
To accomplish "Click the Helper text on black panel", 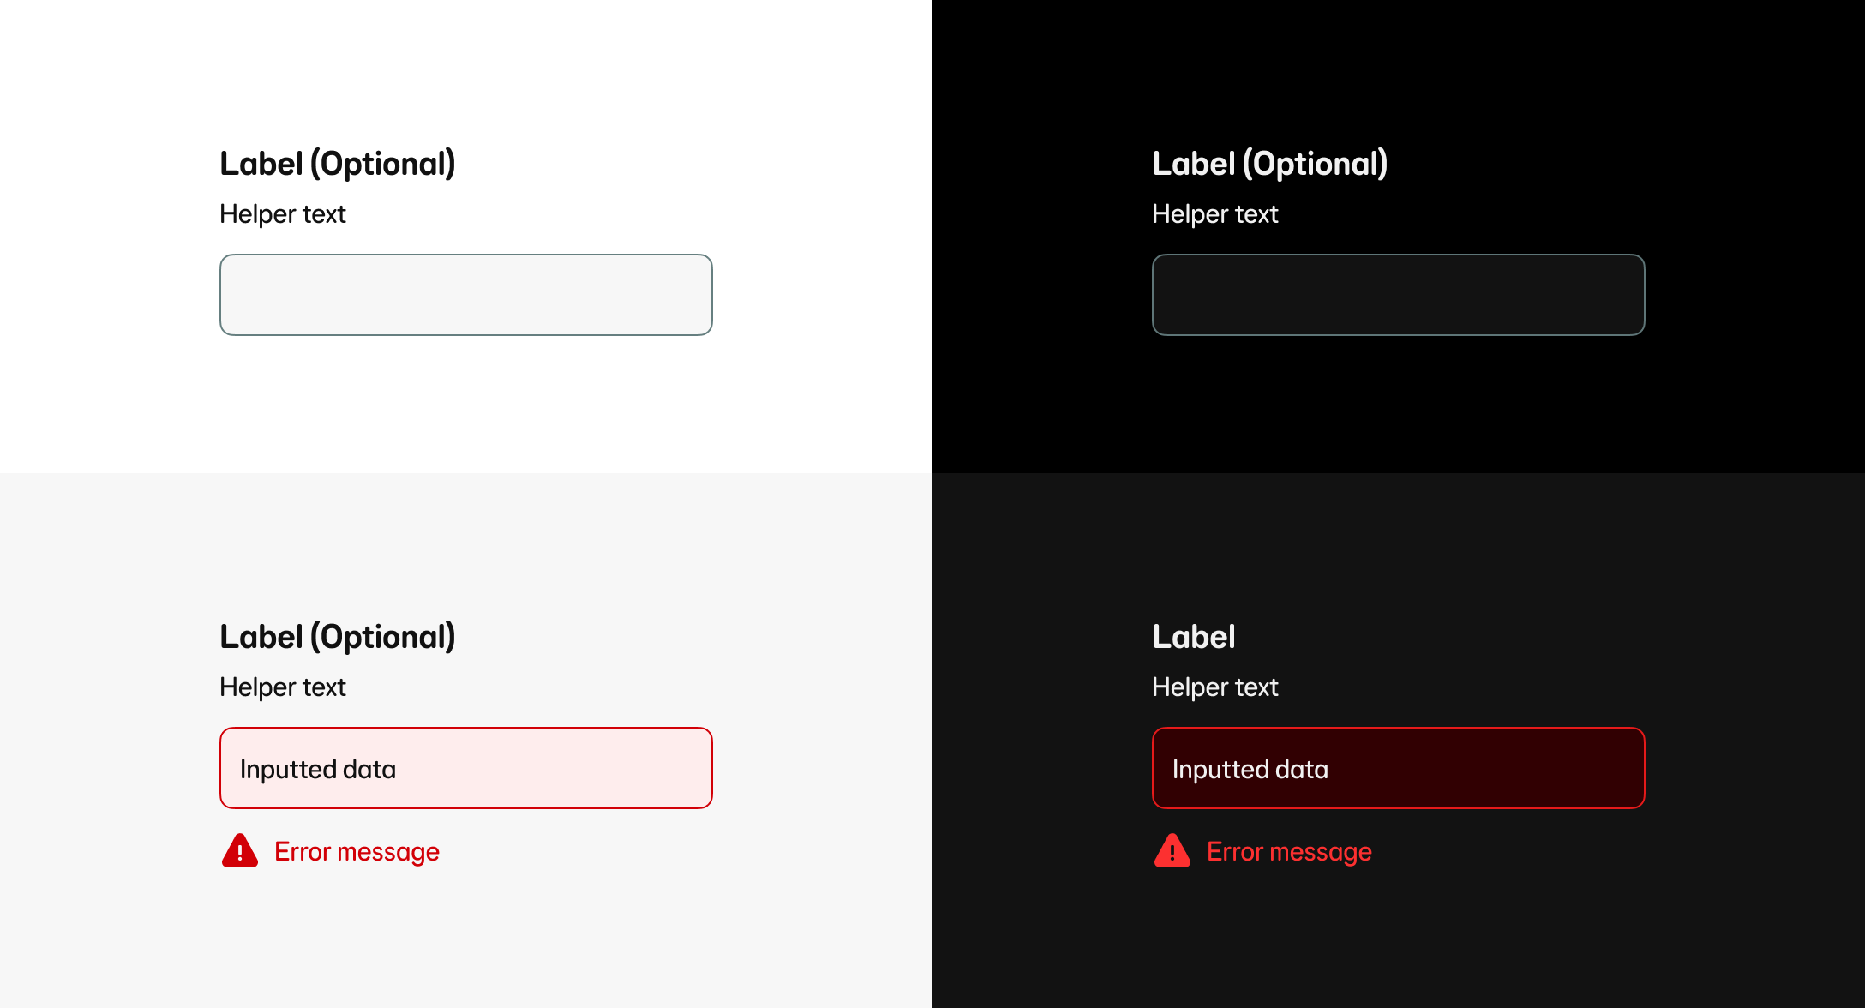I will pyautogui.click(x=1214, y=214).
